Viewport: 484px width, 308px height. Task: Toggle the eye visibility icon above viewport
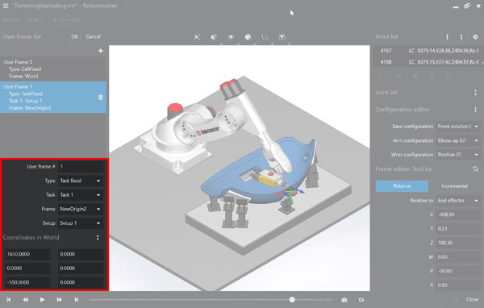pyautogui.click(x=231, y=37)
